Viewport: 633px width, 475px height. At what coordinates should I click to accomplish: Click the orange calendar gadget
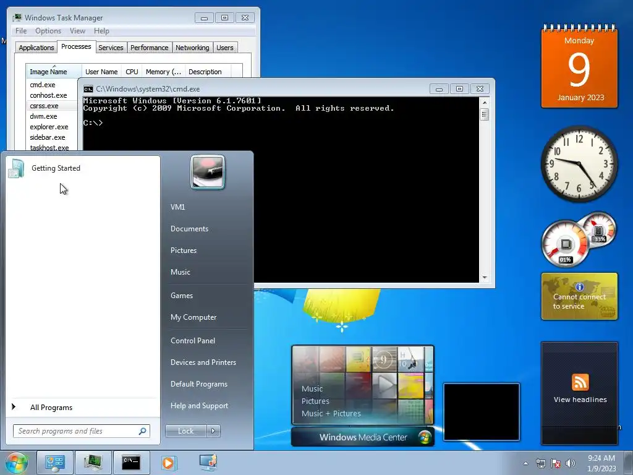pyautogui.click(x=579, y=67)
